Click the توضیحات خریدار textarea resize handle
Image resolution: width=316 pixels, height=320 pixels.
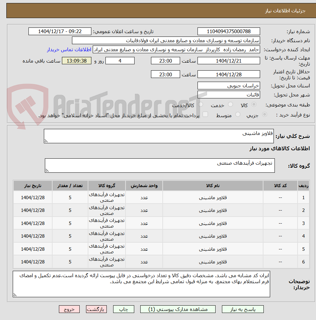[x=15, y=295]
